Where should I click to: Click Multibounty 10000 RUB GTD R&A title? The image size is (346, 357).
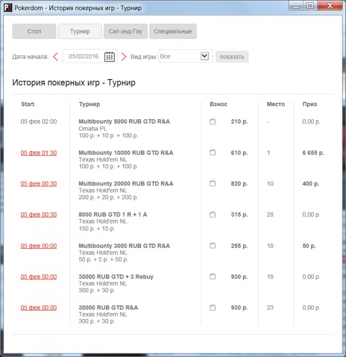[126, 153]
